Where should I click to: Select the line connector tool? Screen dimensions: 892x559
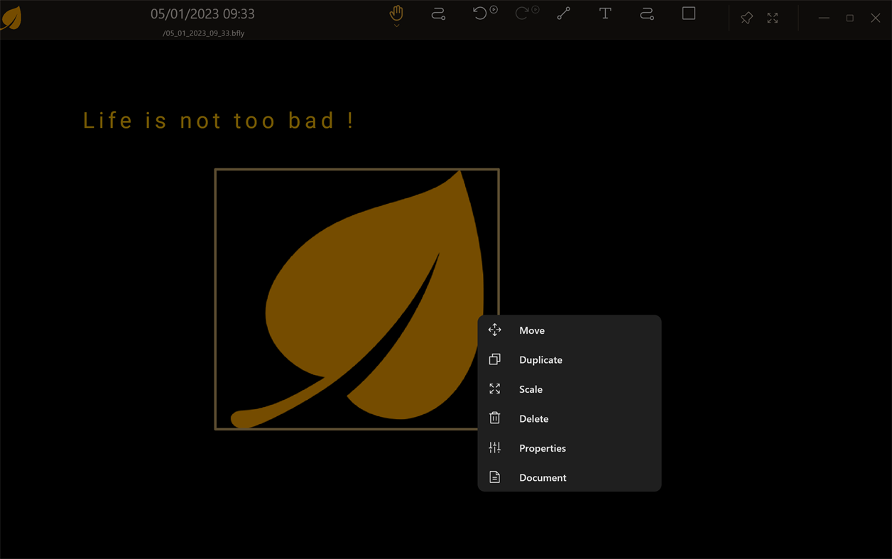563,13
